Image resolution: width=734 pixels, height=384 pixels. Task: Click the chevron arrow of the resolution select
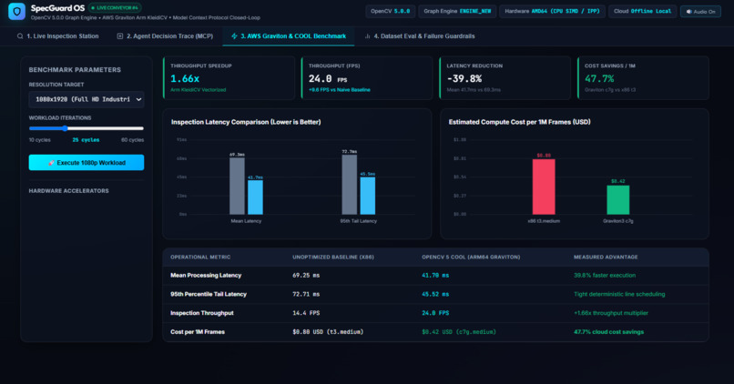[x=138, y=99]
